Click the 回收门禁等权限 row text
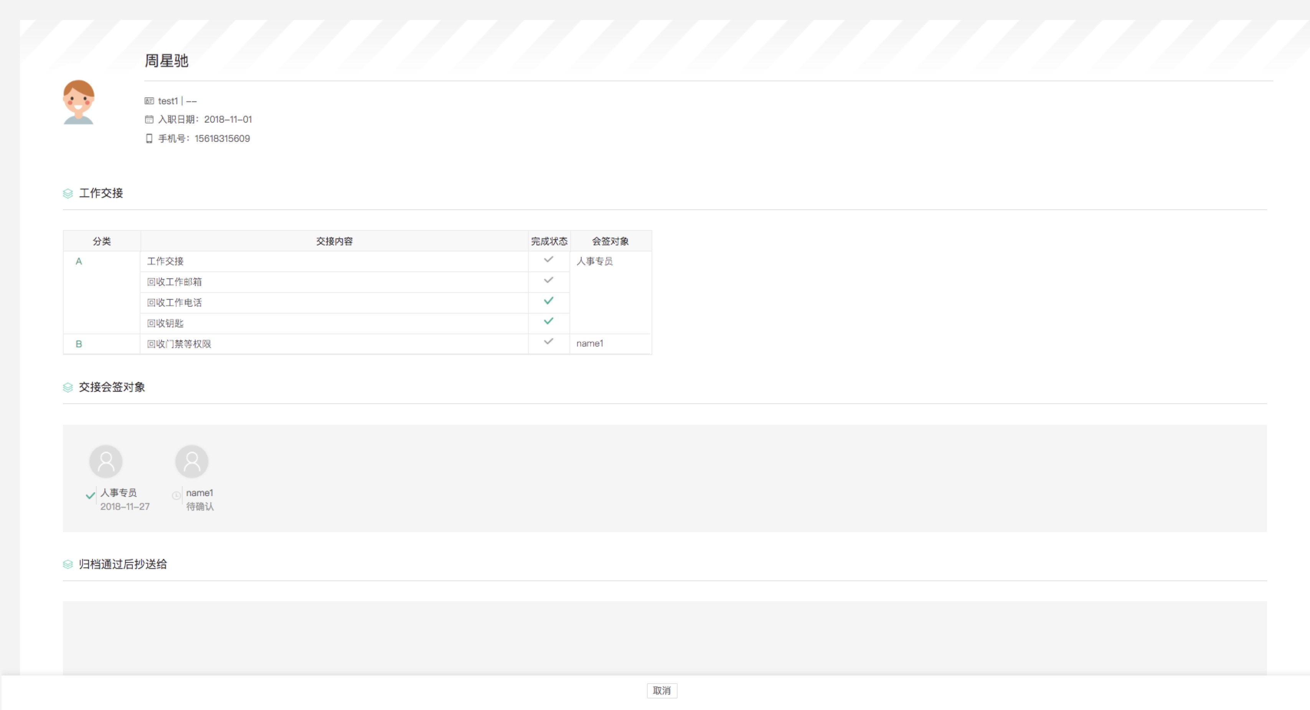Image resolution: width=1310 pixels, height=710 pixels. coord(179,344)
